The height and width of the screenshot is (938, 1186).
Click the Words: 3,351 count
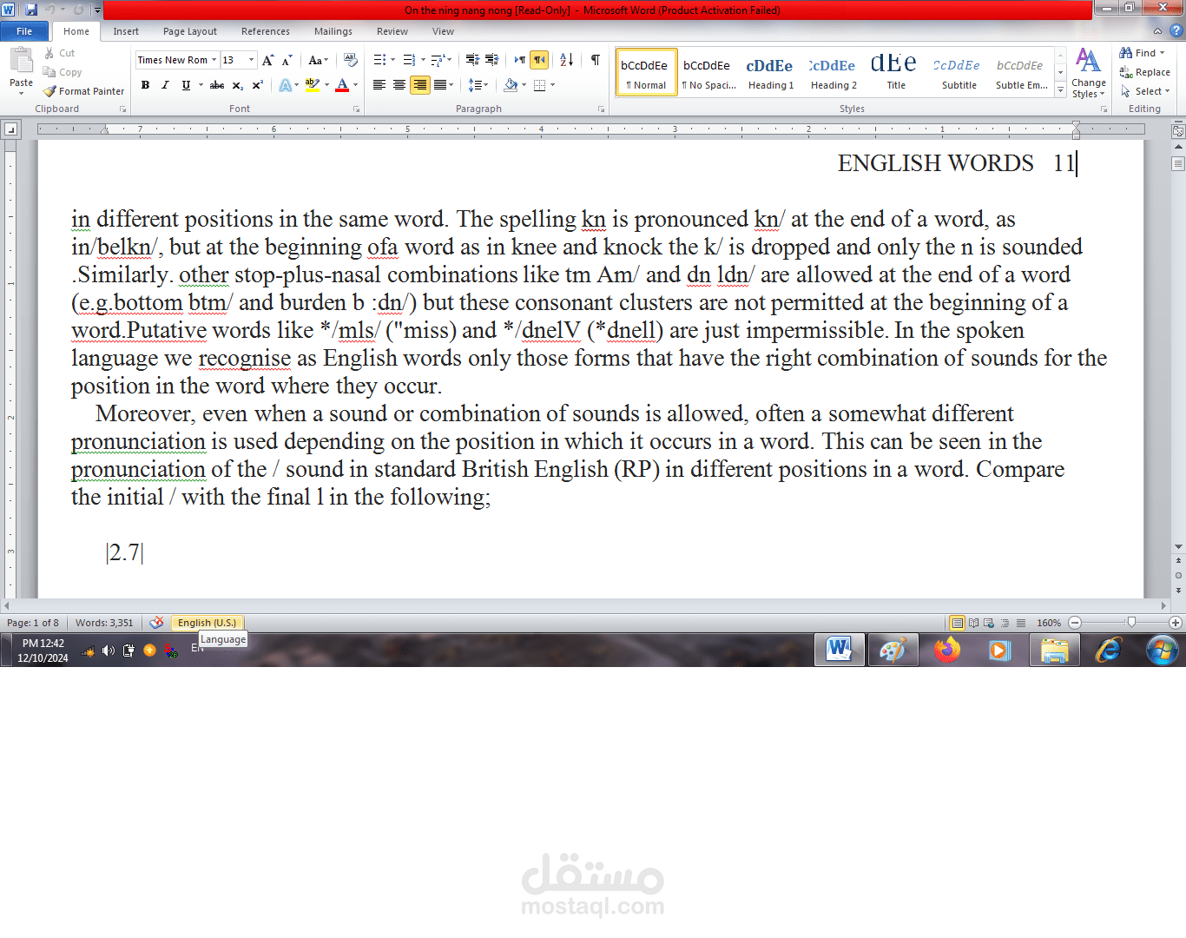104,623
